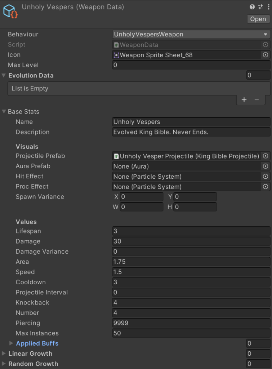
Task: Click the Damage value field
Action: point(191,241)
